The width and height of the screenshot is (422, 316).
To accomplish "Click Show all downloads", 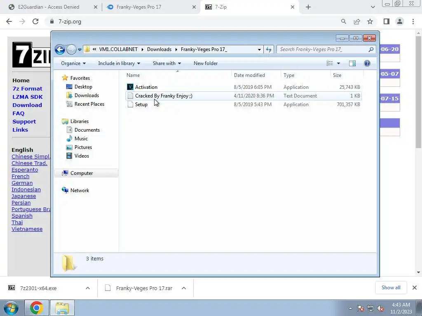I will pos(391,288).
